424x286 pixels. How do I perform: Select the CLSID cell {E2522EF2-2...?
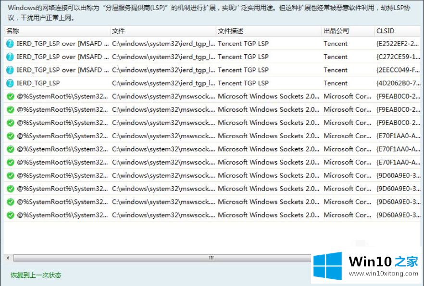pos(398,44)
